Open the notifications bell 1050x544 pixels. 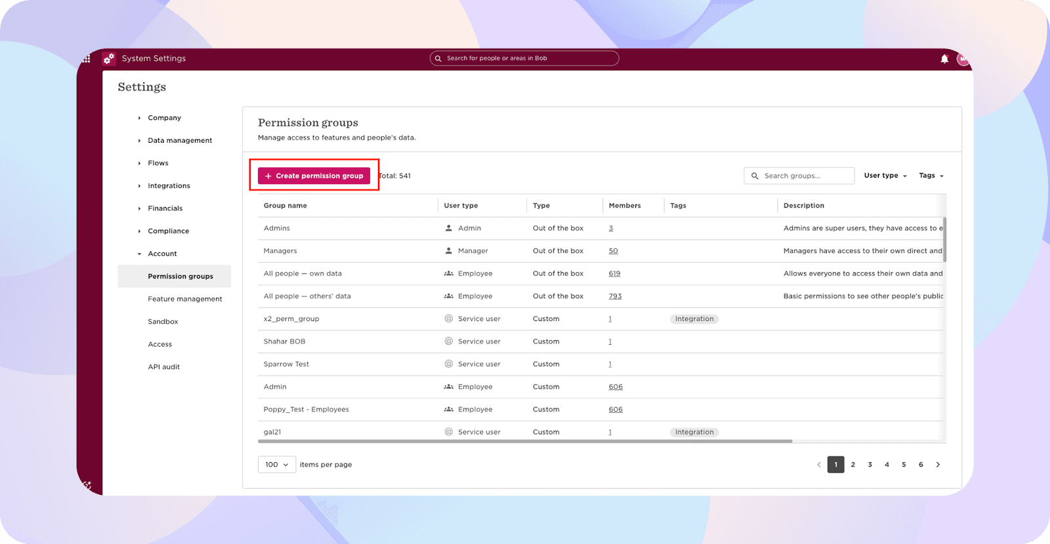coord(944,59)
